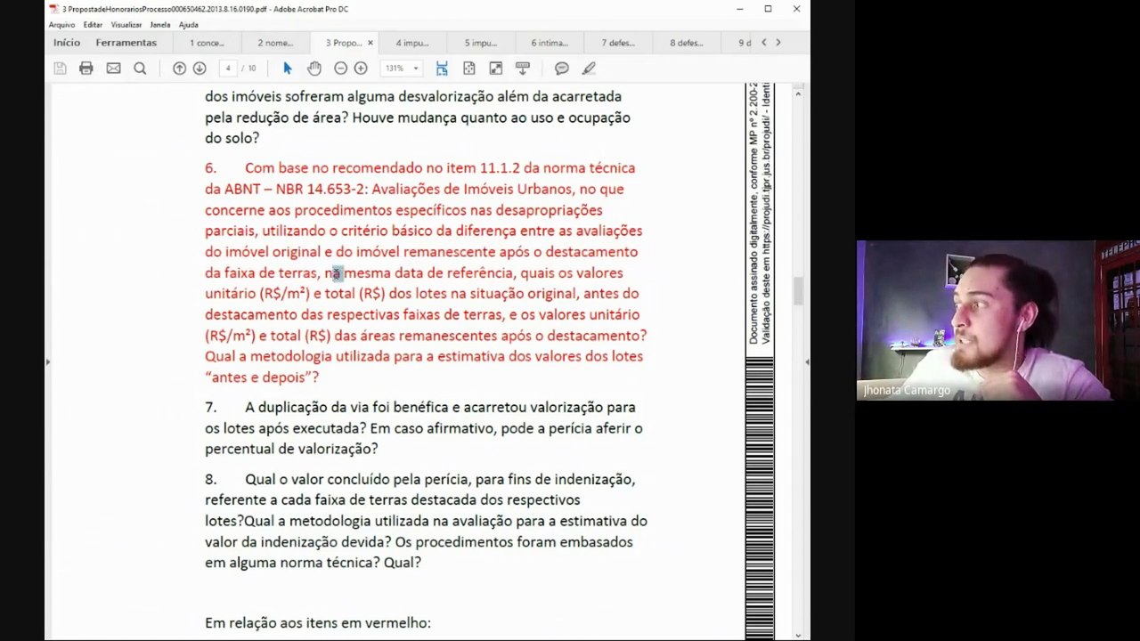This screenshot has height=641, width=1140.
Task: Open the Ferramentas tab
Action: click(x=126, y=43)
